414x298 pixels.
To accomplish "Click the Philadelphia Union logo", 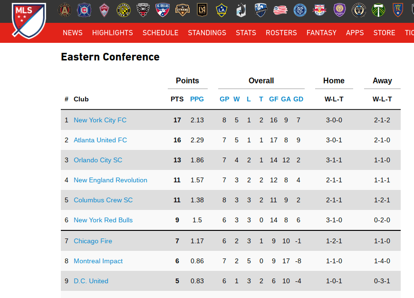I will pos(359,10).
